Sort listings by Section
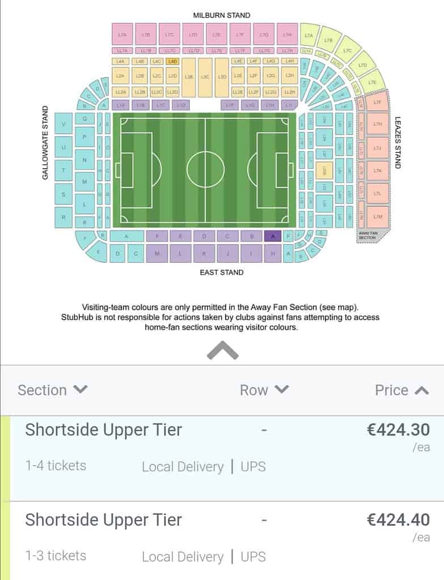The height and width of the screenshot is (580, 444). pos(52,390)
